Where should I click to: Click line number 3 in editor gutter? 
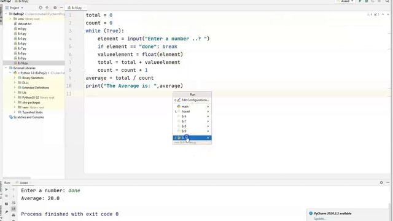tap(70, 31)
